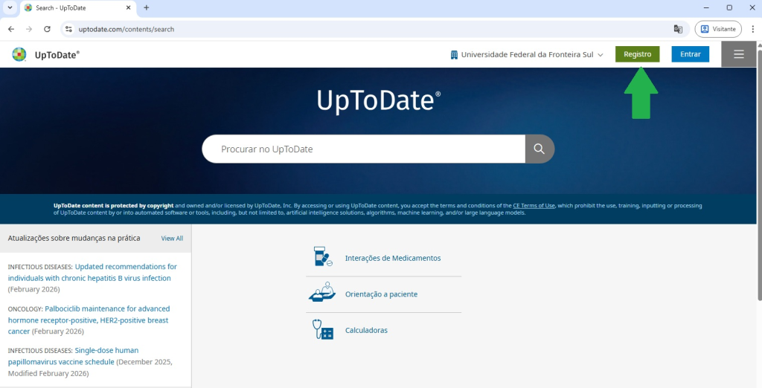Click the patient education icon
The width and height of the screenshot is (762, 388).
click(322, 294)
